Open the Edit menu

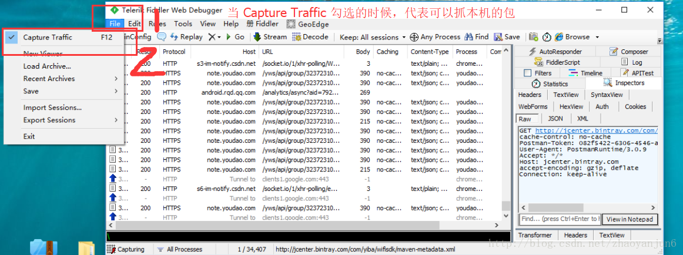(135, 24)
